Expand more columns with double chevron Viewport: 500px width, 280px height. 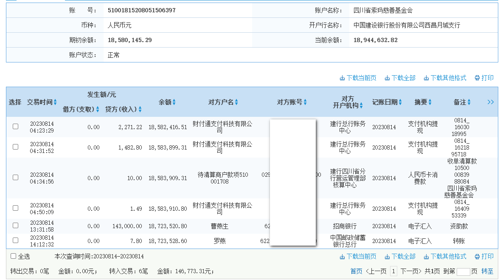(x=490, y=102)
